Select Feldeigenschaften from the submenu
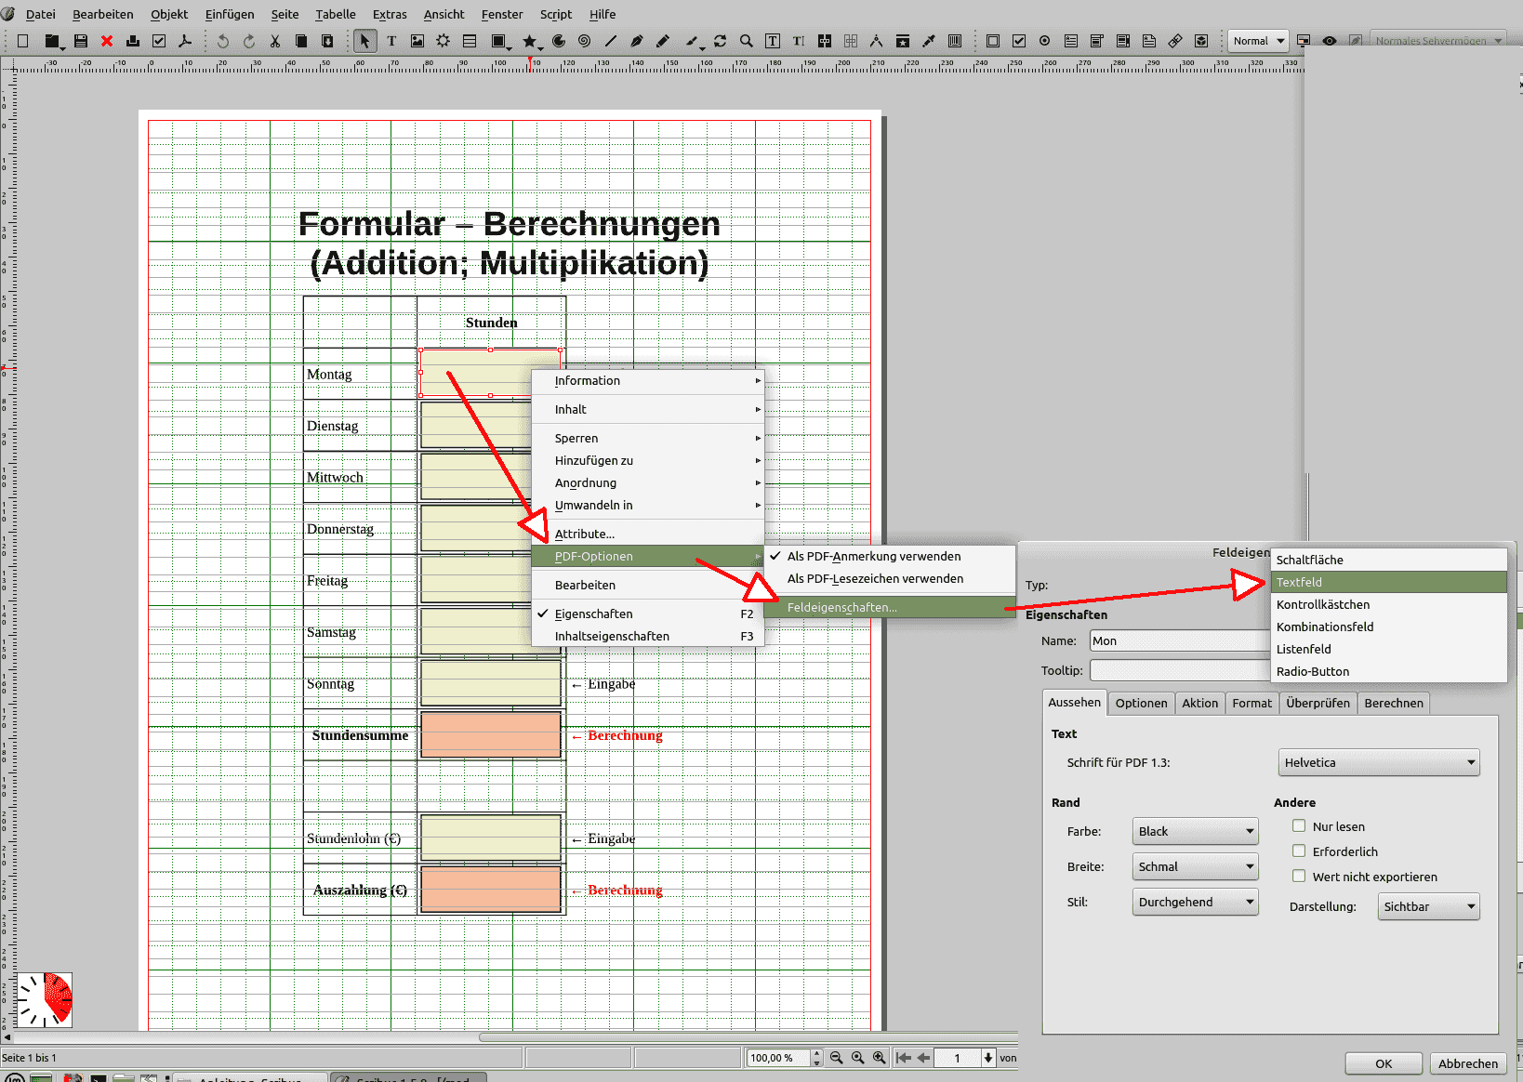 pos(841,608)
